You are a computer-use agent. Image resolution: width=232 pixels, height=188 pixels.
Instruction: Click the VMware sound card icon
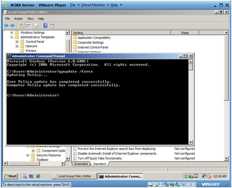[x=177, y=184]
